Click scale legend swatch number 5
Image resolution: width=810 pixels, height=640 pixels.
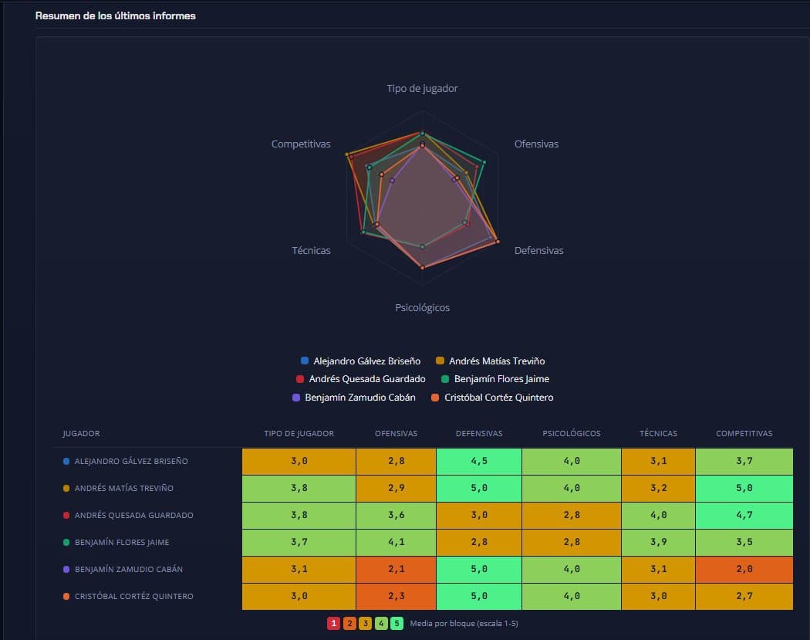click(x=397, y=624)
